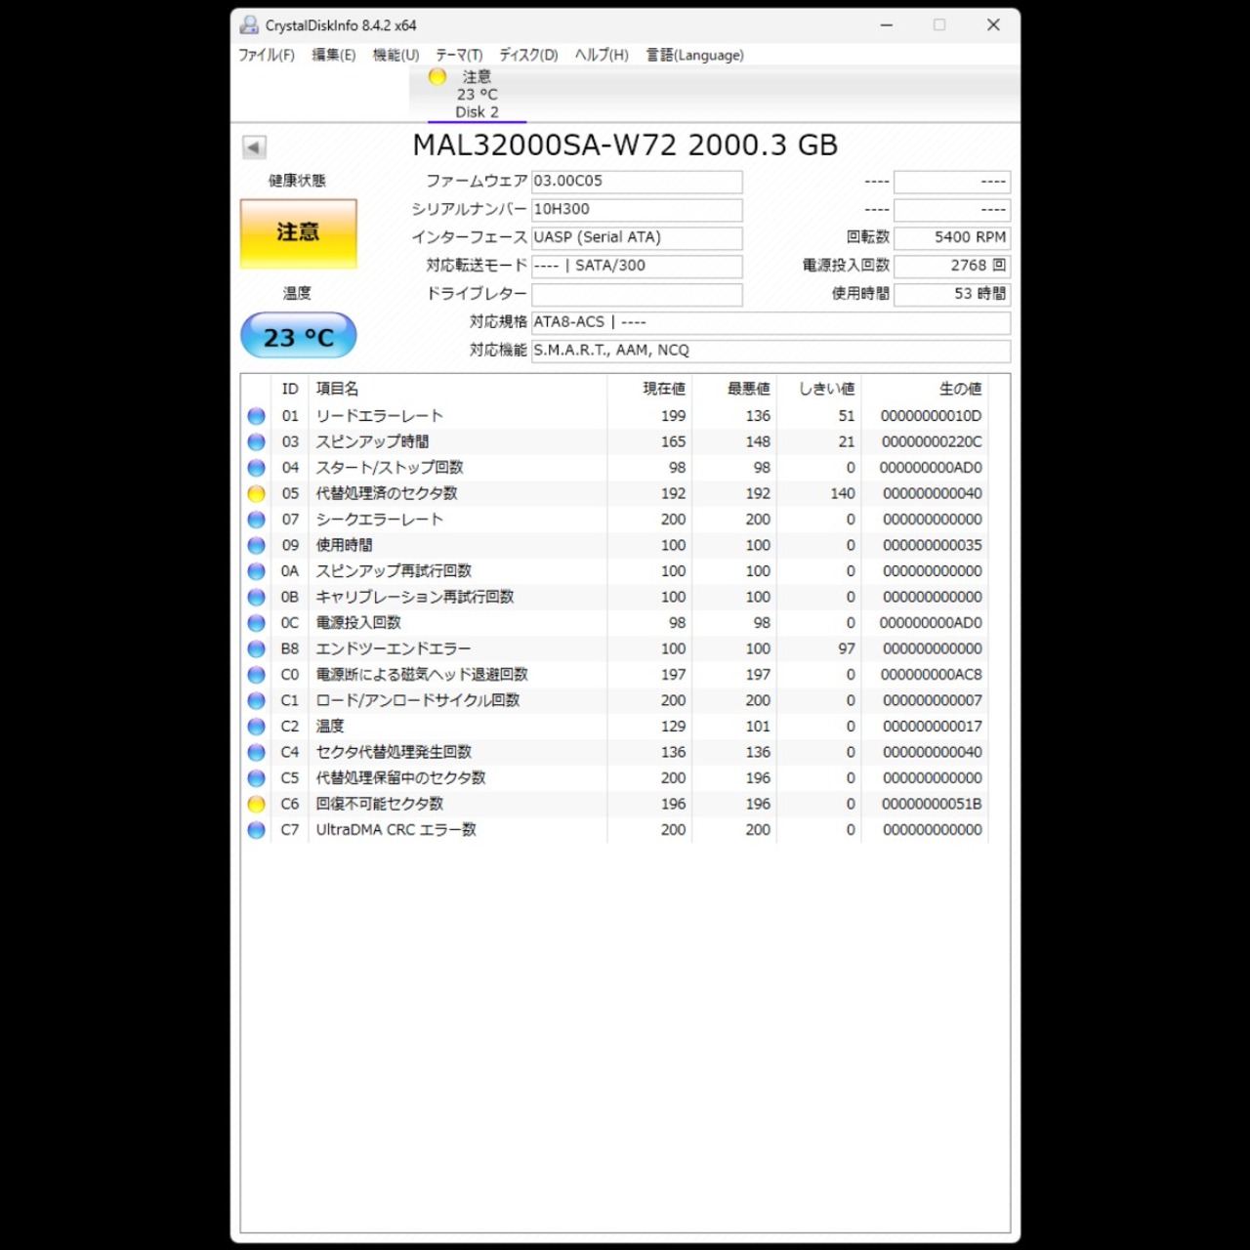Click the 現在値 column header
The height and width of the screenshot is (1250, 1250).
(664, 389)
